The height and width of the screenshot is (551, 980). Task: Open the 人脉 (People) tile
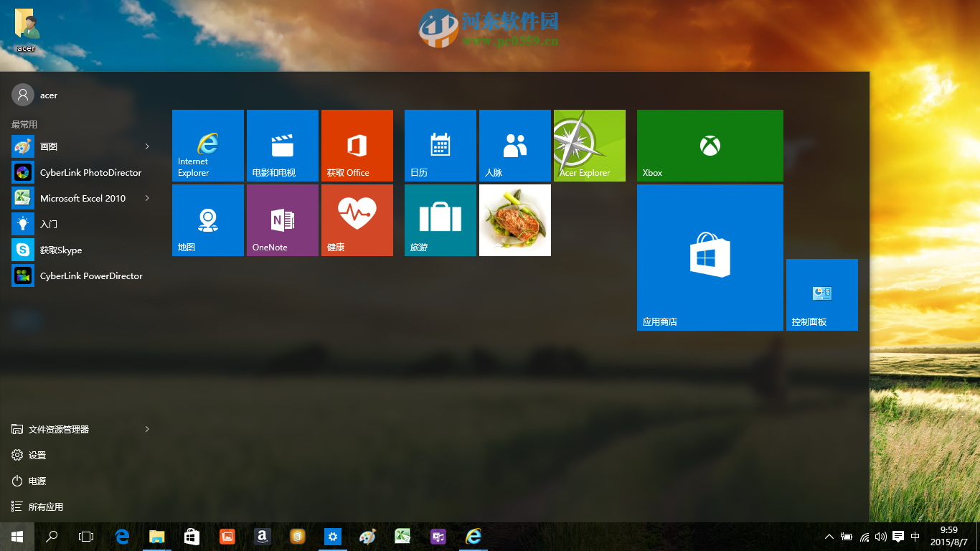coord(514,146)
